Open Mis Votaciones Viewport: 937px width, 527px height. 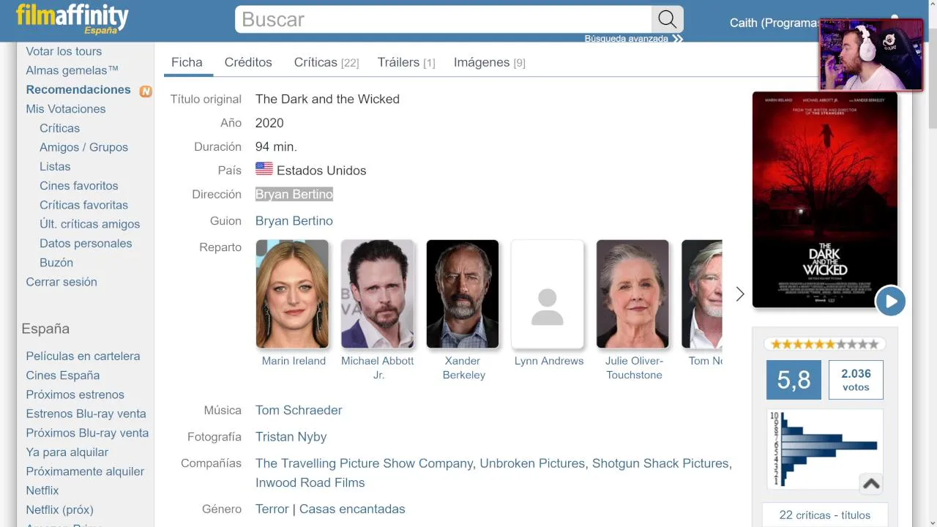(x=66, y=109)
